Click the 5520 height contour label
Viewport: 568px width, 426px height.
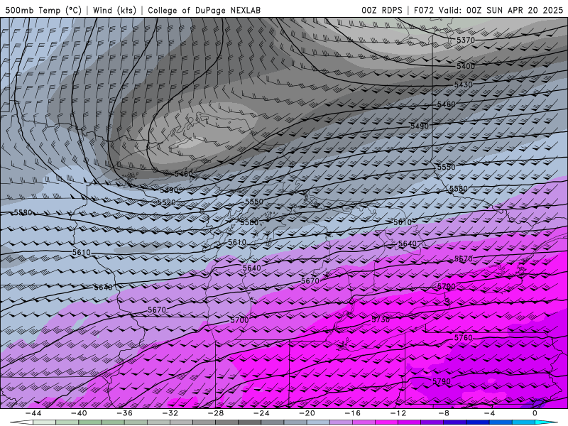(x=167, y=202)
